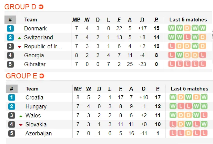
Task: Click Group D Last 5 matches header
Action: coord(188,20)
